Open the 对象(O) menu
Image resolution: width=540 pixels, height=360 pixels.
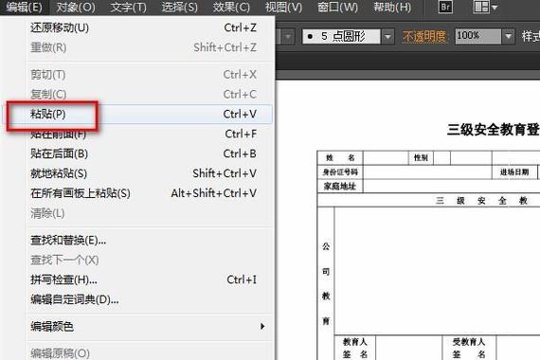pos(76,8)
